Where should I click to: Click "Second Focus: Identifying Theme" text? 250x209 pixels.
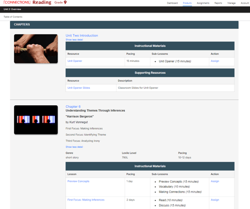(x=86, y=135)
